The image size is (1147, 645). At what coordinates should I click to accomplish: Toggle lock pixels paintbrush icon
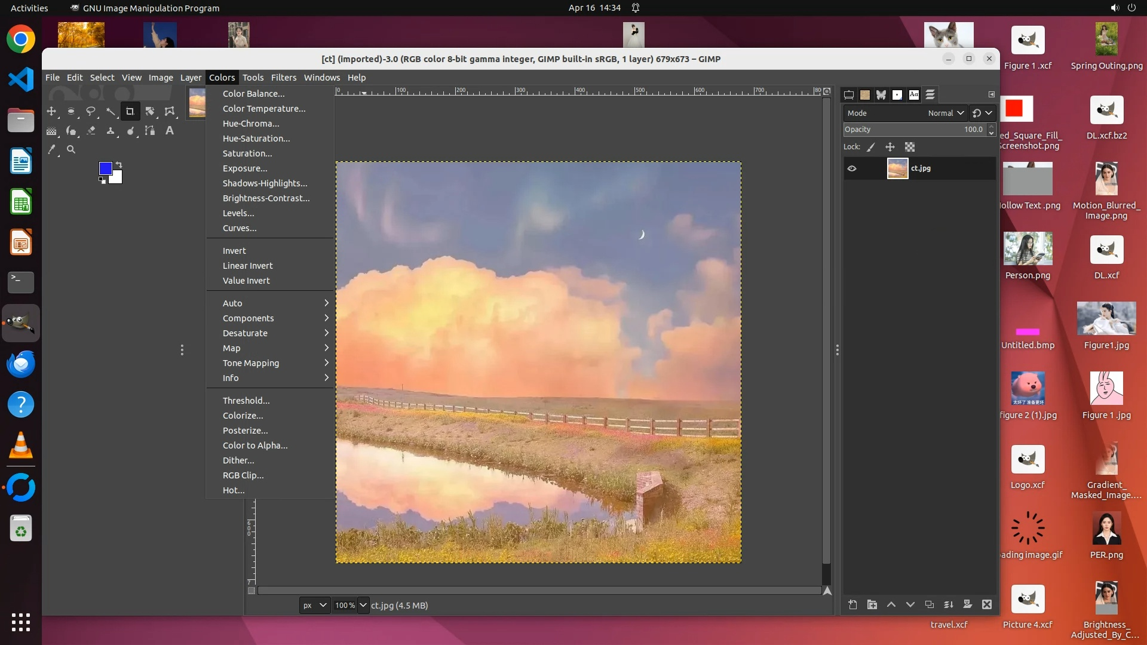tap(871, 148)
